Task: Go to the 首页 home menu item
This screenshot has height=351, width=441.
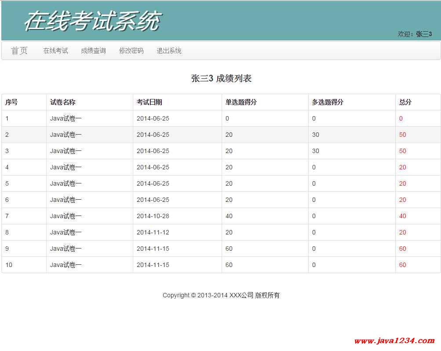Action: 19,51
